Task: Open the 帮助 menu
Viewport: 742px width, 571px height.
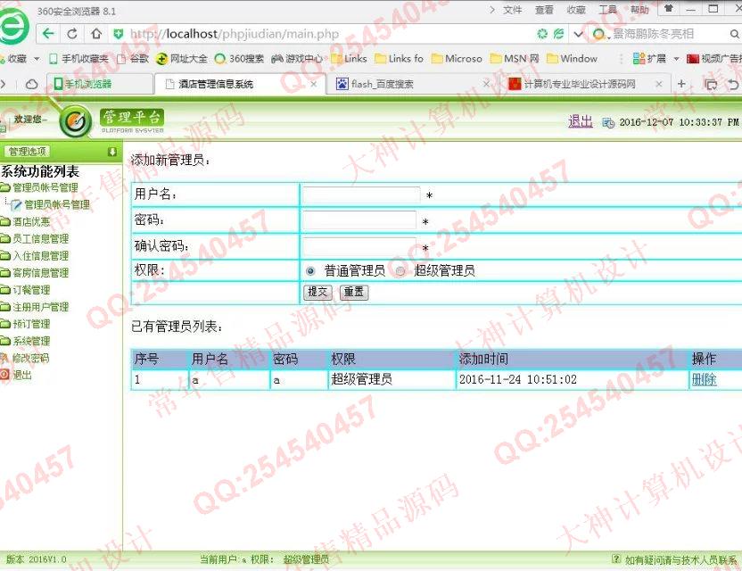Action: point(639,10)
